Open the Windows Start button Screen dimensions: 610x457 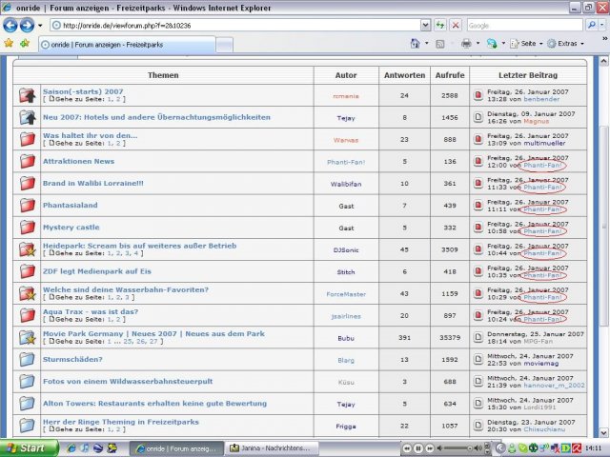pyautogui.click(x=30, y=448)
